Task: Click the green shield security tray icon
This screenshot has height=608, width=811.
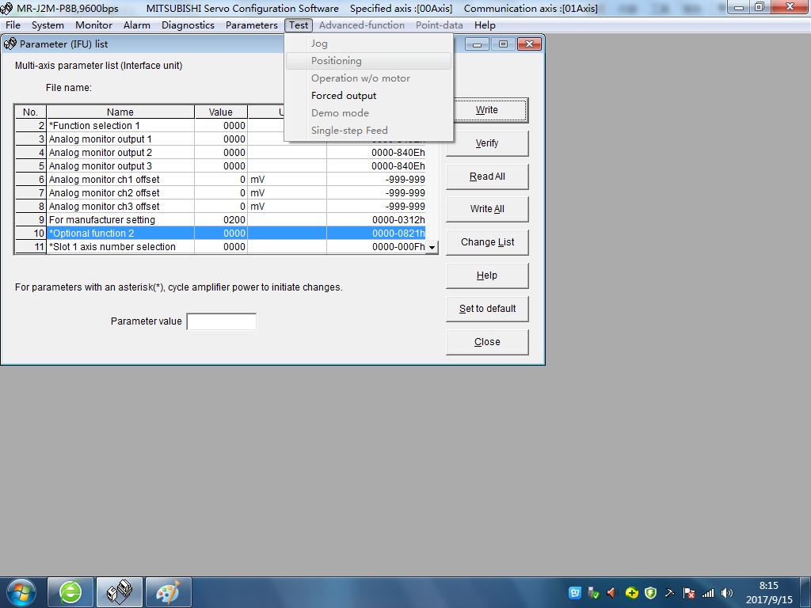Action: 650,593
